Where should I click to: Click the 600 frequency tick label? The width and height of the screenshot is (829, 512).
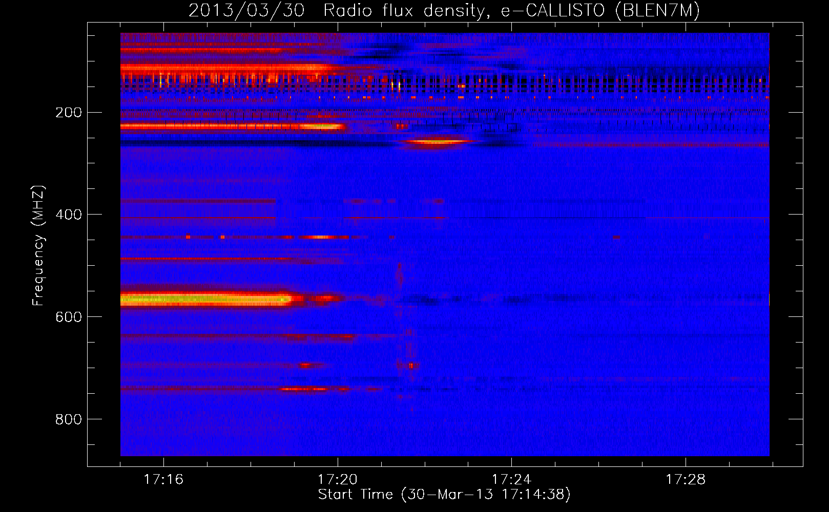tap(69, 317)
